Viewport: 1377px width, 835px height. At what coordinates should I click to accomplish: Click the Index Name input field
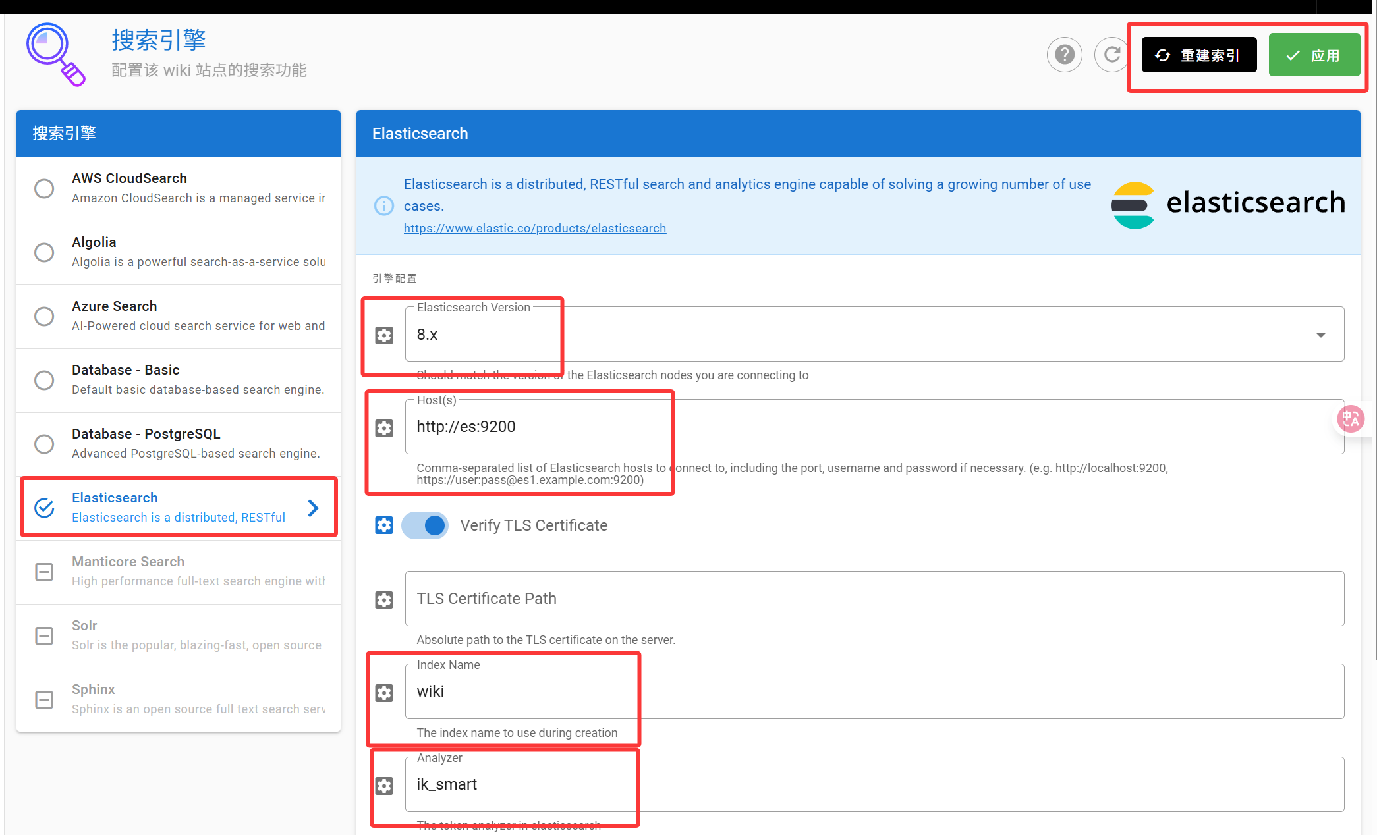coord(874,691)
